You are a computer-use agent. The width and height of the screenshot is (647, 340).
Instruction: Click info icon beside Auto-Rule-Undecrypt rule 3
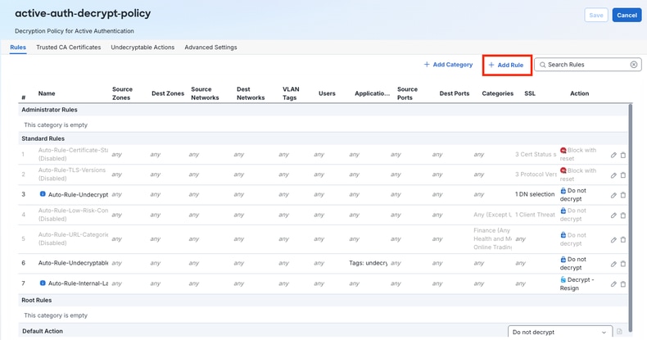(x=43, y=194)
